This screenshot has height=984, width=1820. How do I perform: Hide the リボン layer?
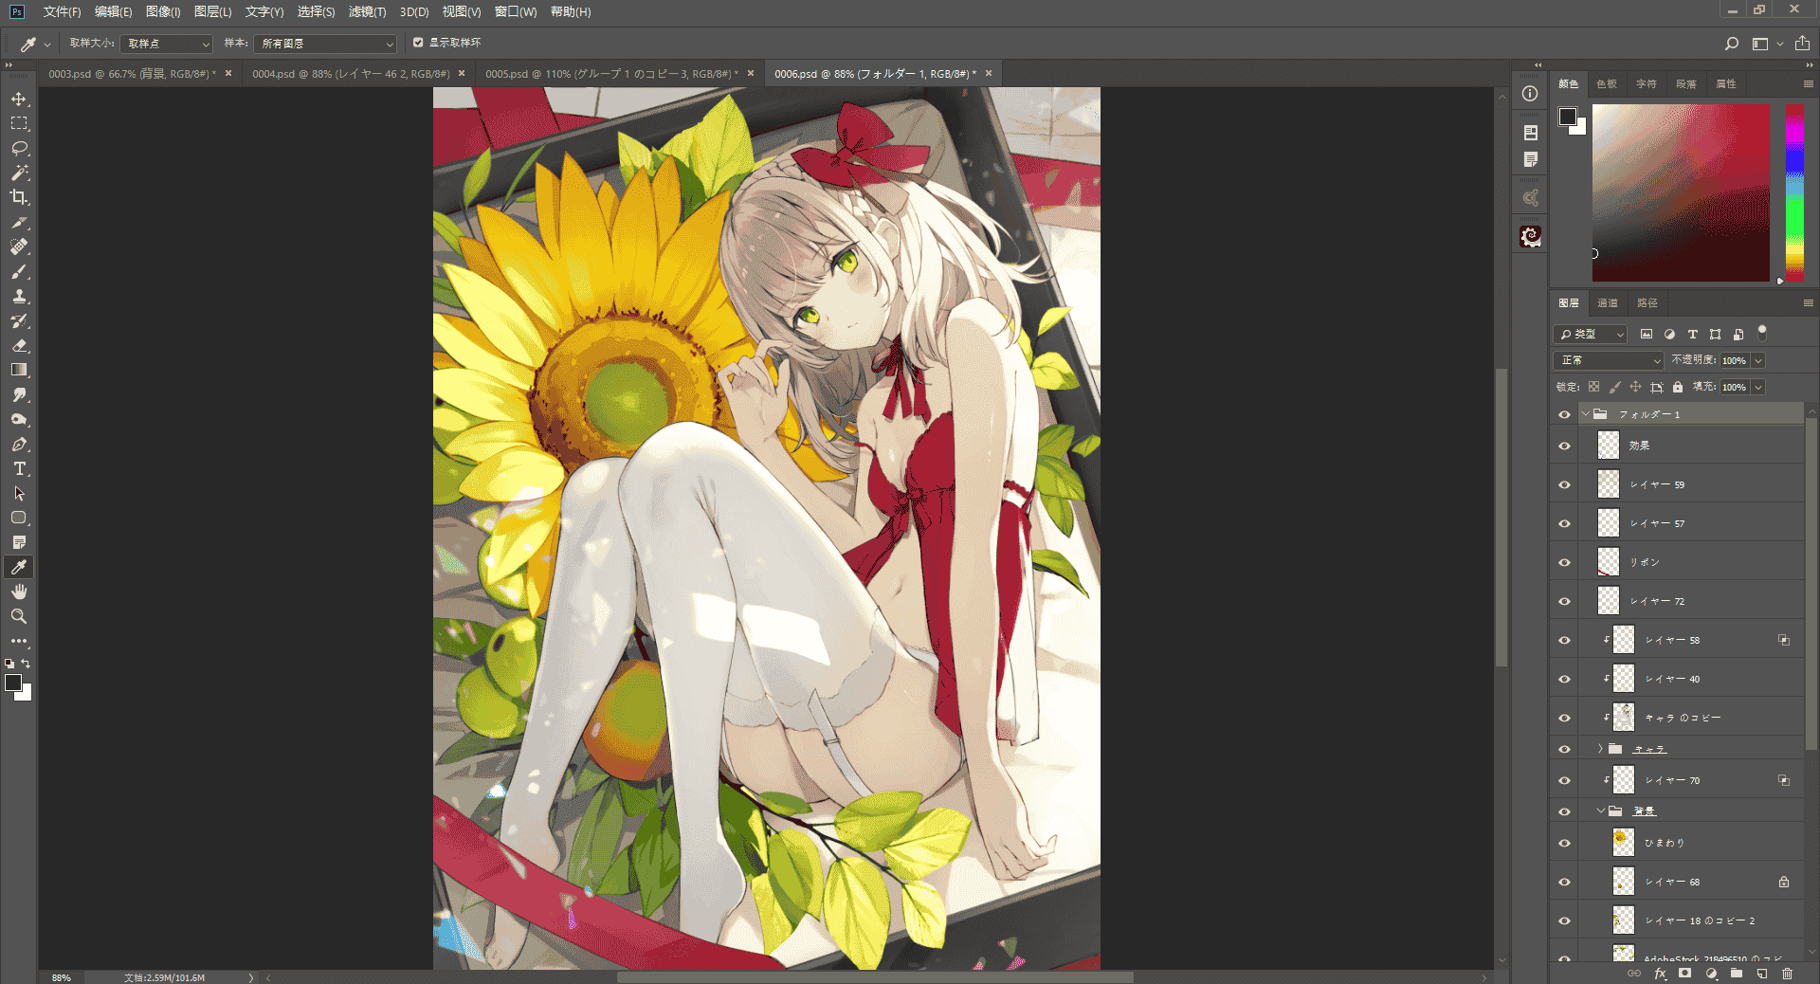coord(1564,562)
